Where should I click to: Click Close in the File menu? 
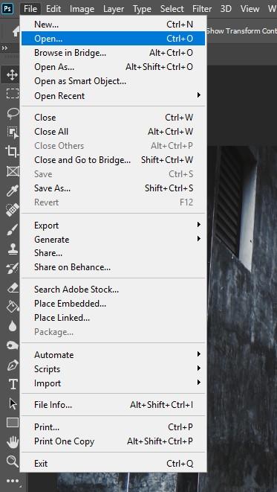point(113,118)
